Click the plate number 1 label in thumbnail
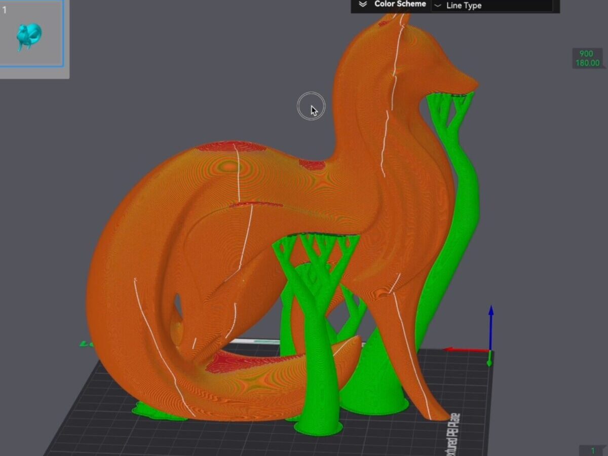The width and height of the screenshot is (608, 456). 5,10
